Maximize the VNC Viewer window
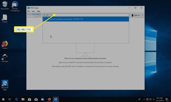Image resolution: width=171 pixels, height=102 pixels. point(135,8)
